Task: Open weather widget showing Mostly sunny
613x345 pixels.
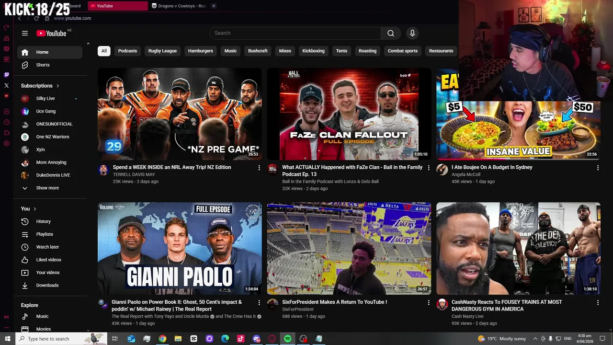Action: [x=502, y=339]
